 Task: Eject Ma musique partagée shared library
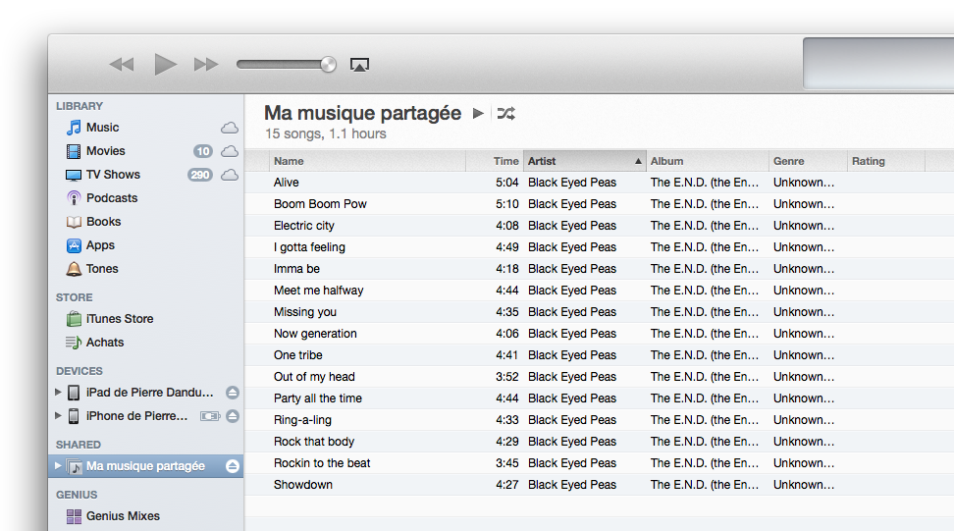(233, 466)
